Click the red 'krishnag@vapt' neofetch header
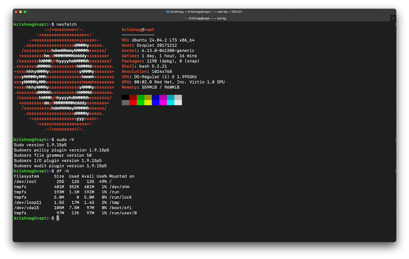The width and height of the screenshot is (409, 259). (138, 30)
